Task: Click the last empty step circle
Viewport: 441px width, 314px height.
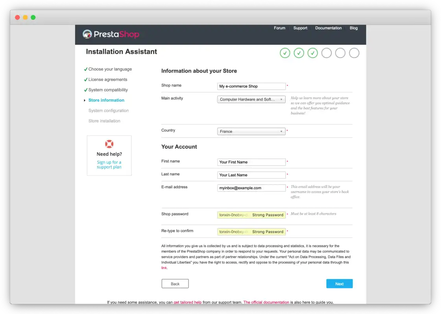Action: tap(354, 53)
